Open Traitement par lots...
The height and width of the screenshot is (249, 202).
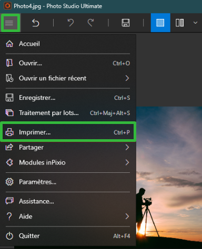(x=68, y=113)
